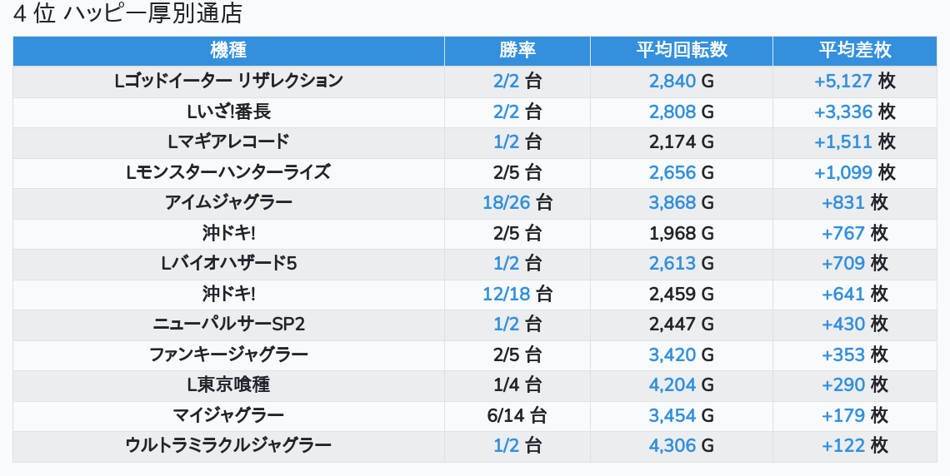Click the 勝率 column header
Screen dimensions: 950x476
(x=517, y=50)
